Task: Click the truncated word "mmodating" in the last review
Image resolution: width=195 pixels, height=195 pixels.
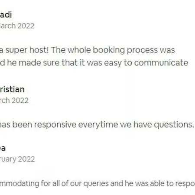Action: click(19, 184)
